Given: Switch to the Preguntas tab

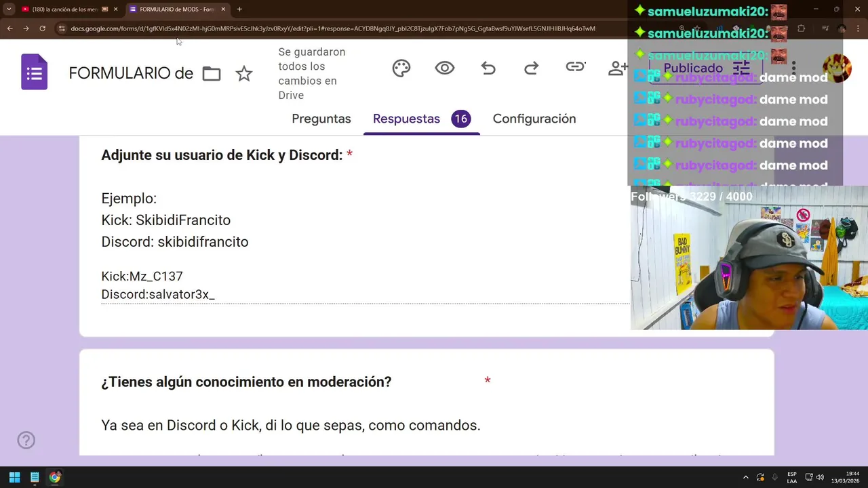Looking at the screenshot, I should pos(321,119).
